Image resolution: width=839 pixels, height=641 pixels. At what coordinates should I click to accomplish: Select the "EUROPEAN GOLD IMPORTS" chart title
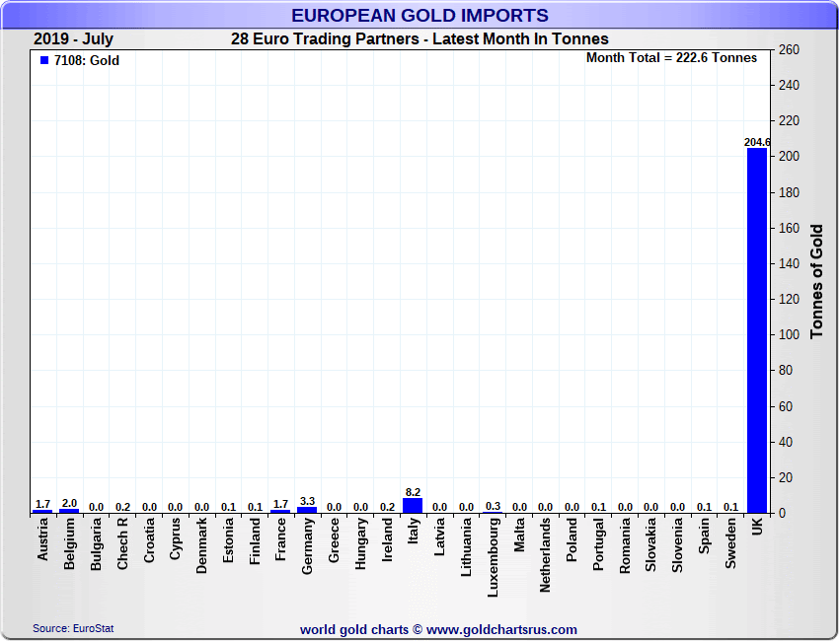tap(419, 15)
